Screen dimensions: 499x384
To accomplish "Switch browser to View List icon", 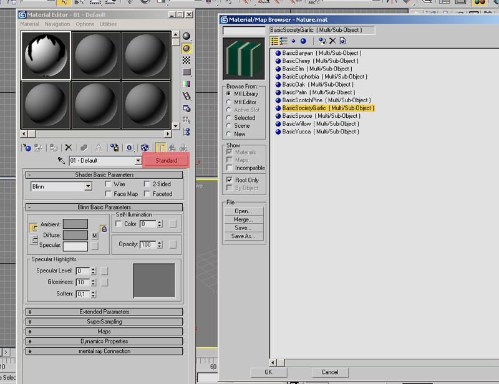I will (274, 41).
